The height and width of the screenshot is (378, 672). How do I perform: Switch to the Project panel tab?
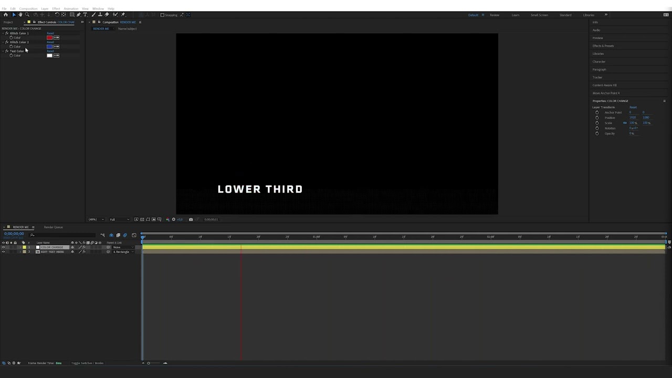(x=8, y=22)
